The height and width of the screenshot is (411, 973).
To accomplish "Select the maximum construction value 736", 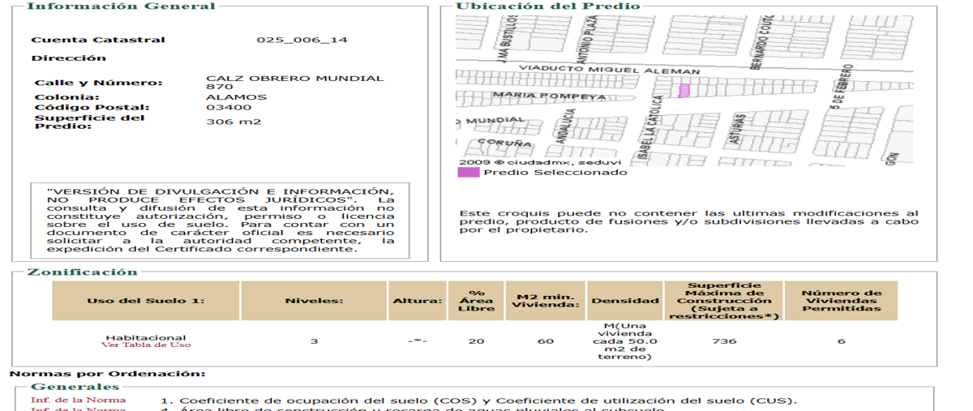I will point(724,340).
